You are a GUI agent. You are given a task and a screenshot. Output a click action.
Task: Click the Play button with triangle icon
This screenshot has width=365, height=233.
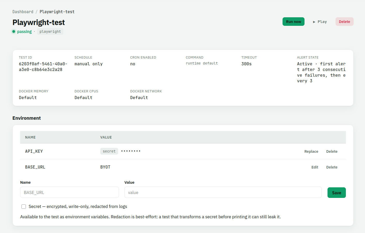tap(320, 22)
